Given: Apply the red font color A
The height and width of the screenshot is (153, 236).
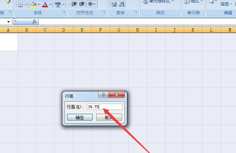Looking at the screenshot, I should tap(45, 5).
